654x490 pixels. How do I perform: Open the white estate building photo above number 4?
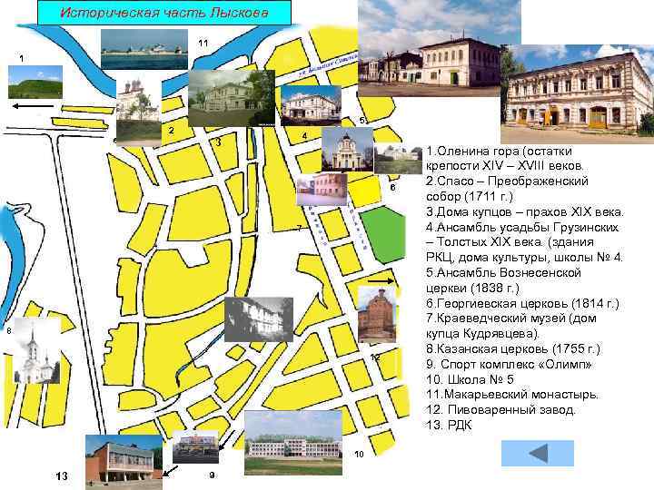click(x=312, y=105)
